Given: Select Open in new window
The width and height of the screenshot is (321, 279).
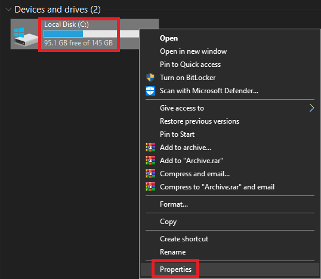Looking at the screenshot, I should [x=230, y=51].
